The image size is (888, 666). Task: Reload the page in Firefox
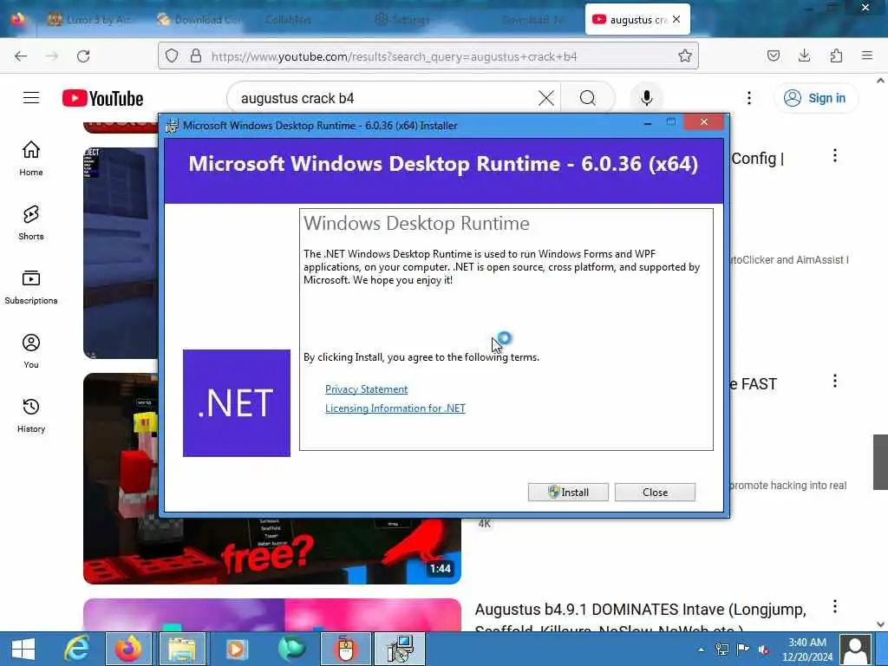pyautogui.click(x=83, y=56)
